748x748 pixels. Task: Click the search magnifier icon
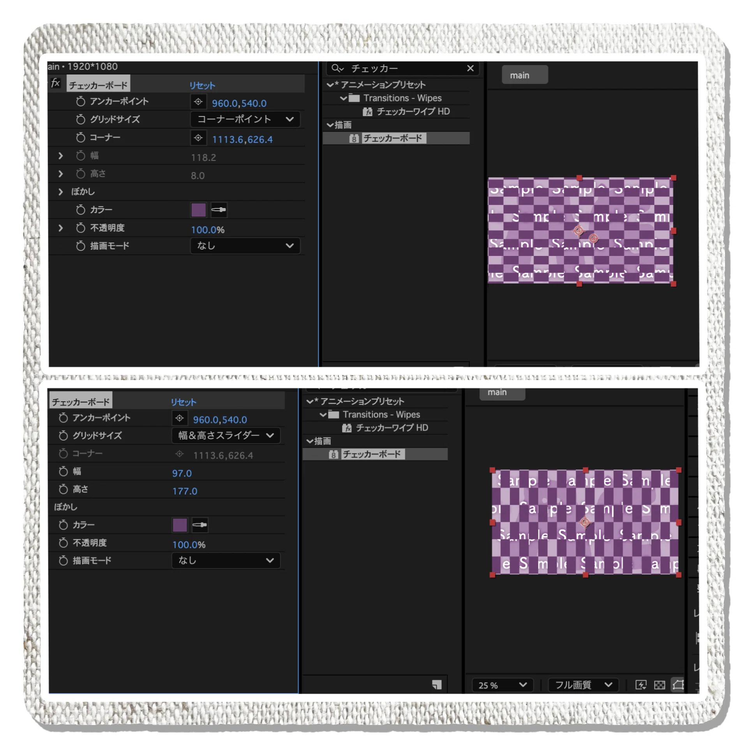click(x=337, y=68)
